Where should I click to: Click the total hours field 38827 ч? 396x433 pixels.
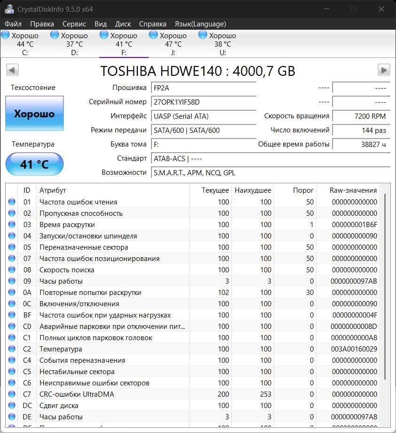361,144
